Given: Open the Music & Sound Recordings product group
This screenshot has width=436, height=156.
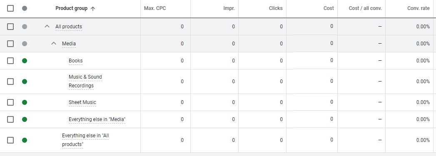Looking at the screenshot, I should [85, 81].
